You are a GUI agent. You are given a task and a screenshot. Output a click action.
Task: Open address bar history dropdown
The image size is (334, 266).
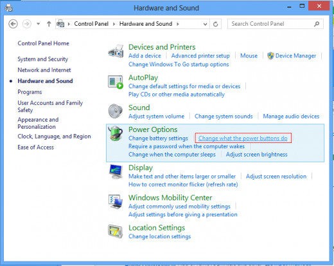[x=205, y=24]
